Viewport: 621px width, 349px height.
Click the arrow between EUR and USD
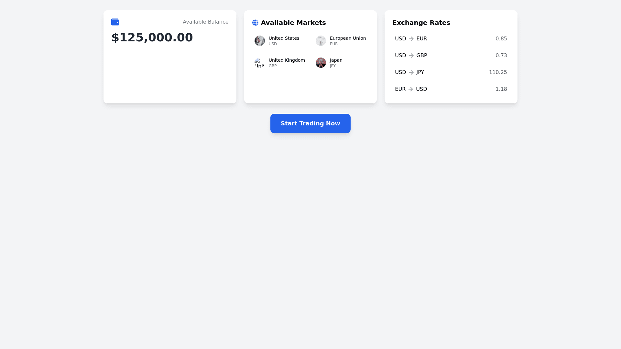pyautogui.click(x=411, y=89)
